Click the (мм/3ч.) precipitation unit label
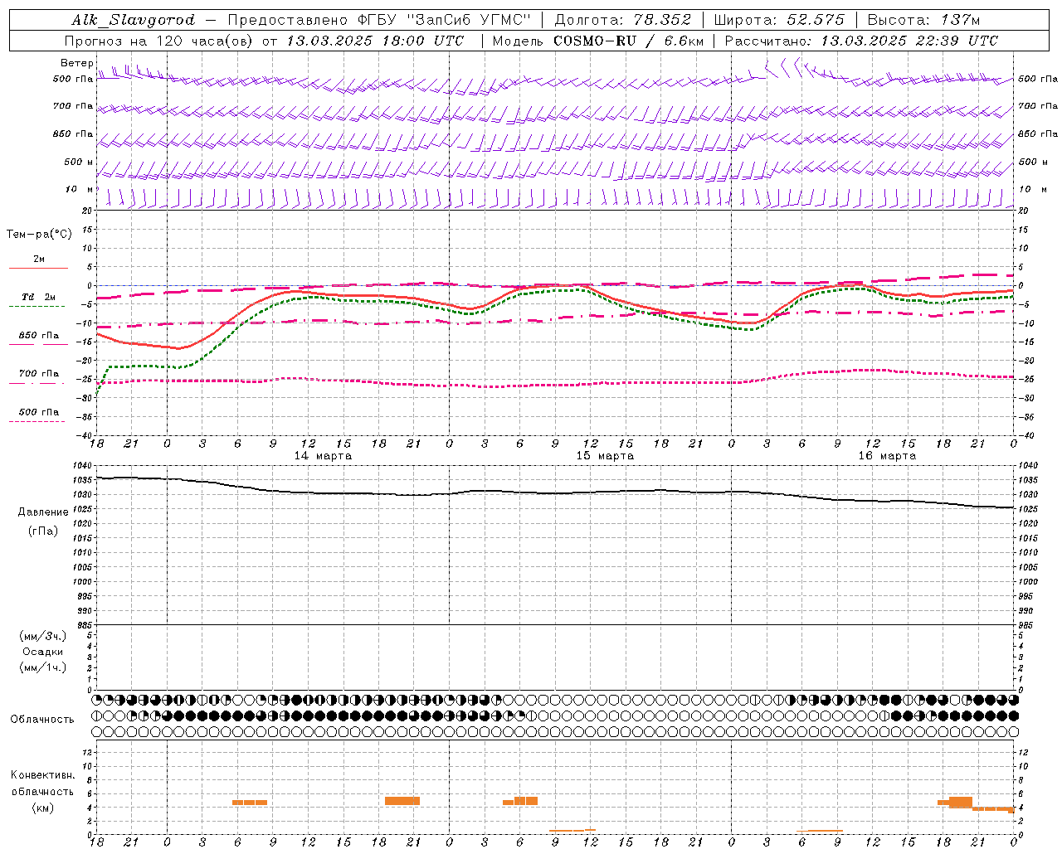Image resolution: width=1062 pixels, height=849 pixels. point(43,636)
